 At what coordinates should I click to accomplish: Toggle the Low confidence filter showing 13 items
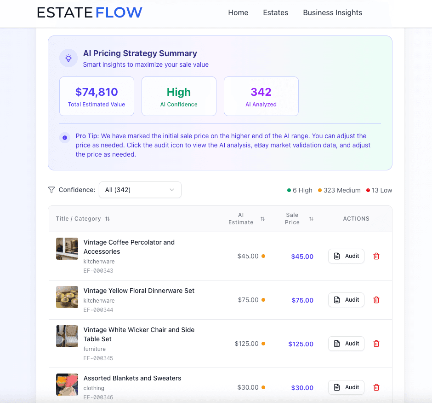(379, 190)
